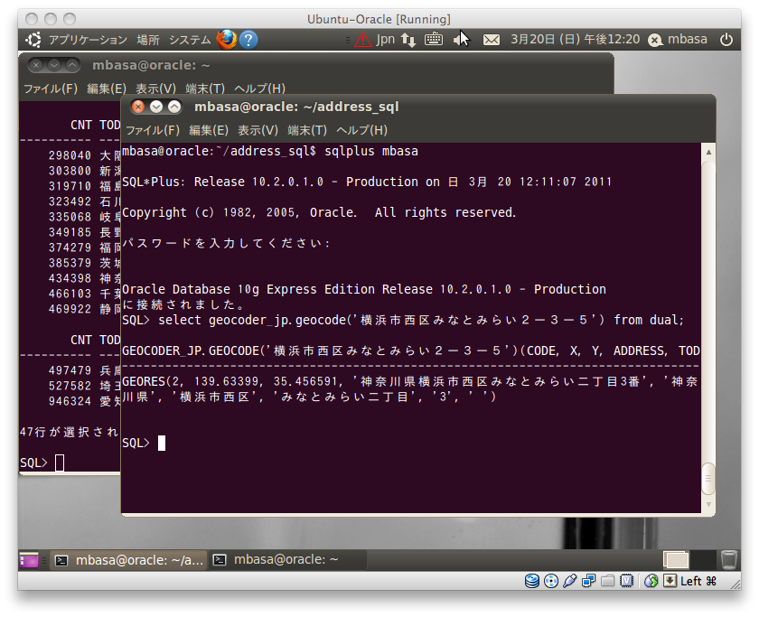Click the scroll-up arrow in address_sql terminal

[x=708, y=152]
